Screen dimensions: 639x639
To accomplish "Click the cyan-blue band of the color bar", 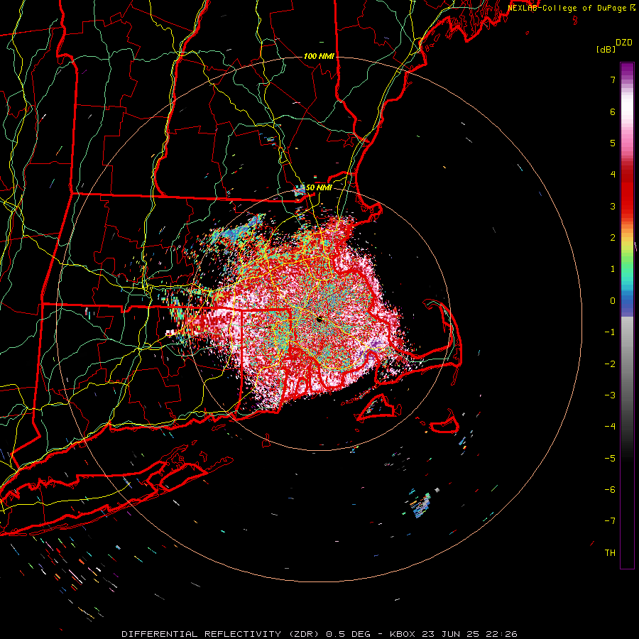I will pyautogui.click(x=627, y=291).
